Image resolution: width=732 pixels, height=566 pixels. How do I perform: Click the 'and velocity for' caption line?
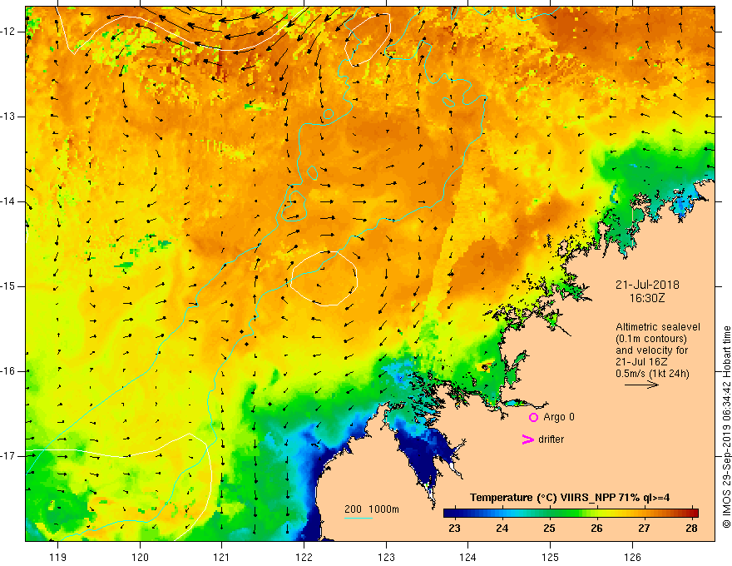(x=651, y=350)
